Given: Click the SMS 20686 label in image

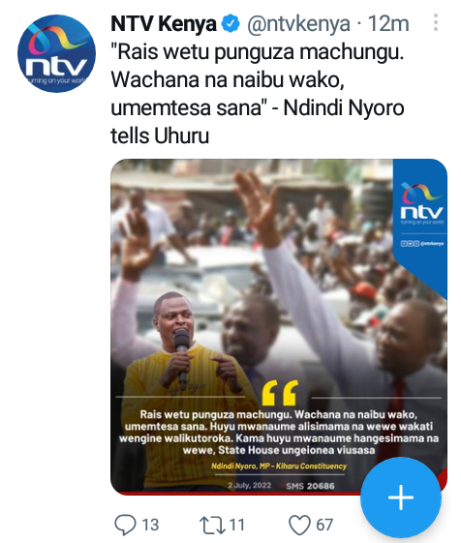Looking at the screenshot, I should click(310, 486).
